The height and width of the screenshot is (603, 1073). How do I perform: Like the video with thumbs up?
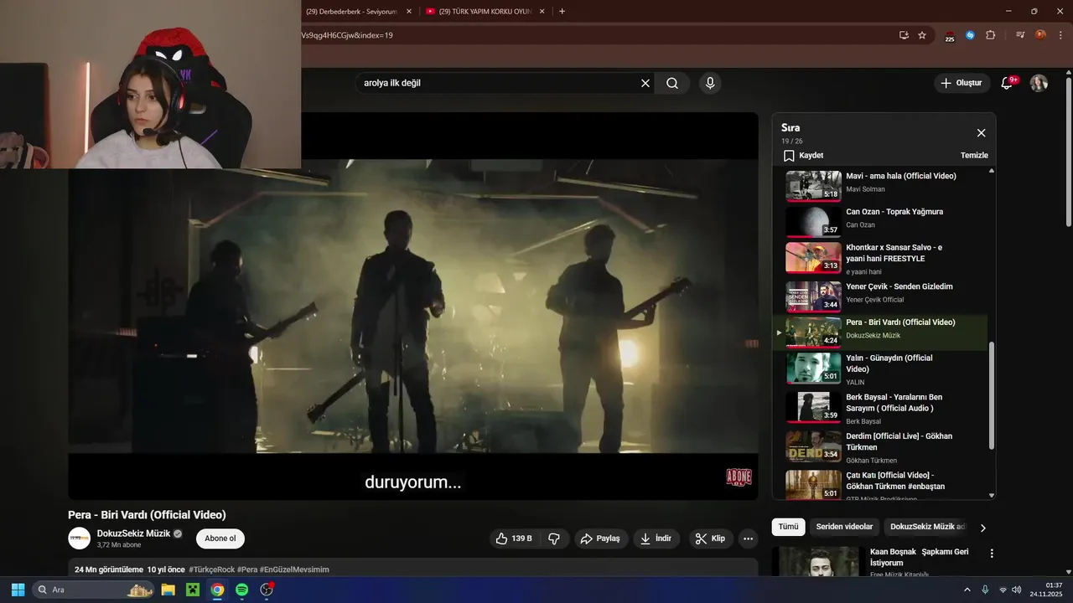tap(514, 539)
